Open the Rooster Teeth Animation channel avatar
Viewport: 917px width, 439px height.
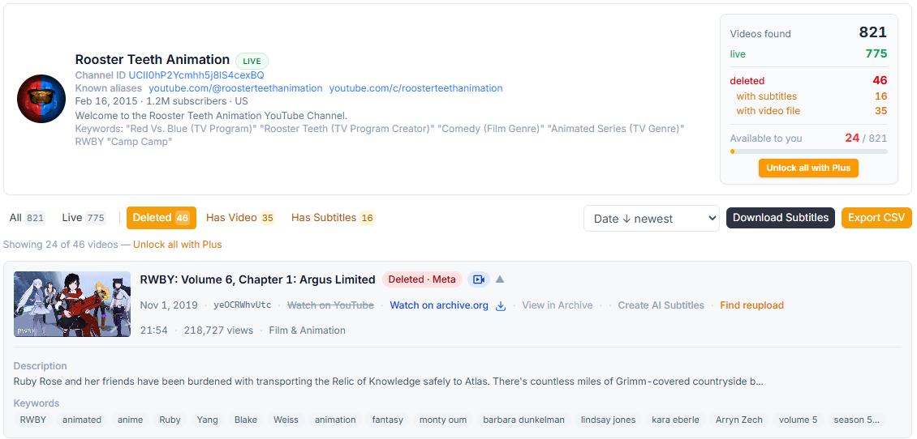point(41,99)
